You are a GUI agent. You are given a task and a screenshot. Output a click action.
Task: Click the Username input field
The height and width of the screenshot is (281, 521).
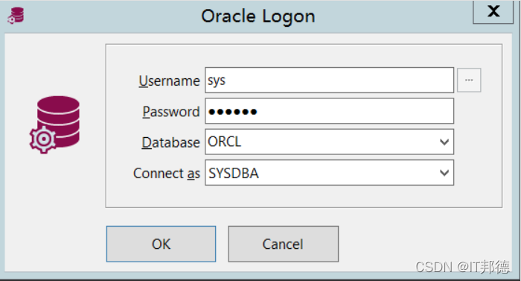click(329, 80)
